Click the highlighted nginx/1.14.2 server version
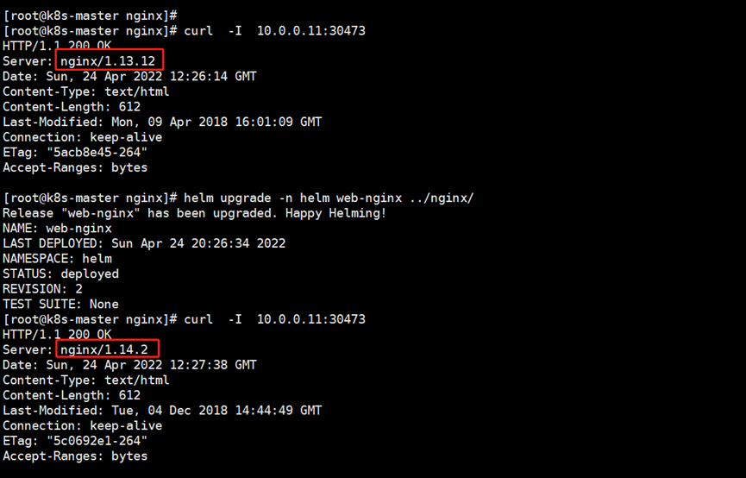The height and width of the screenshot is (478, 746). (104, 349)
